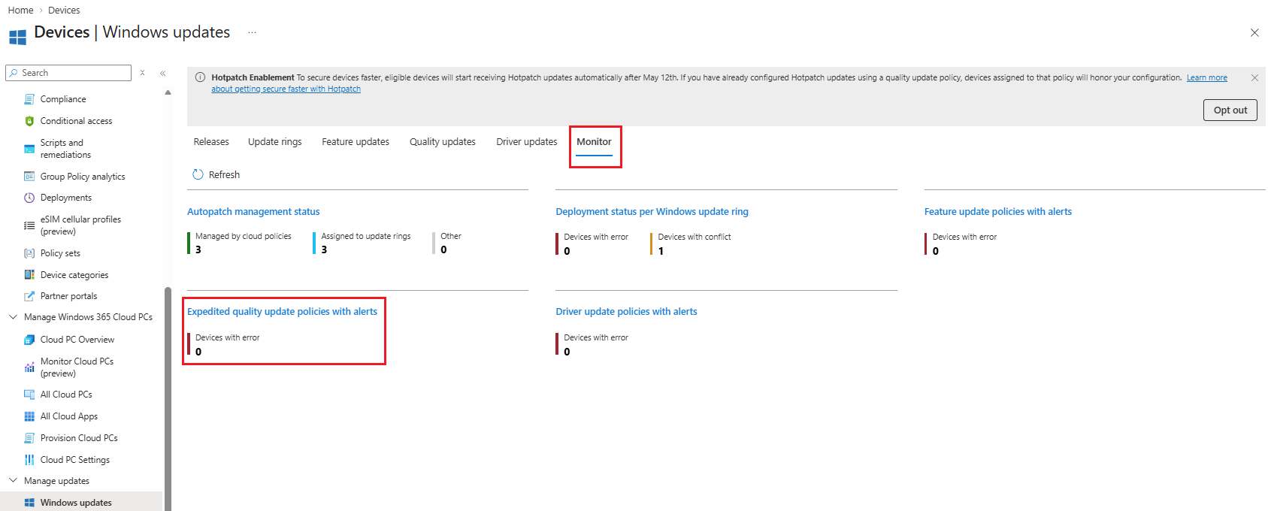Open Autopatch management status report

(253, 212)
